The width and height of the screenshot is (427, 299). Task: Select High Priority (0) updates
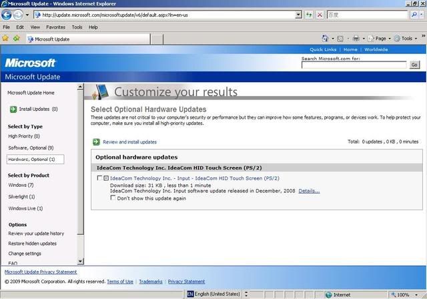[24, 136]
